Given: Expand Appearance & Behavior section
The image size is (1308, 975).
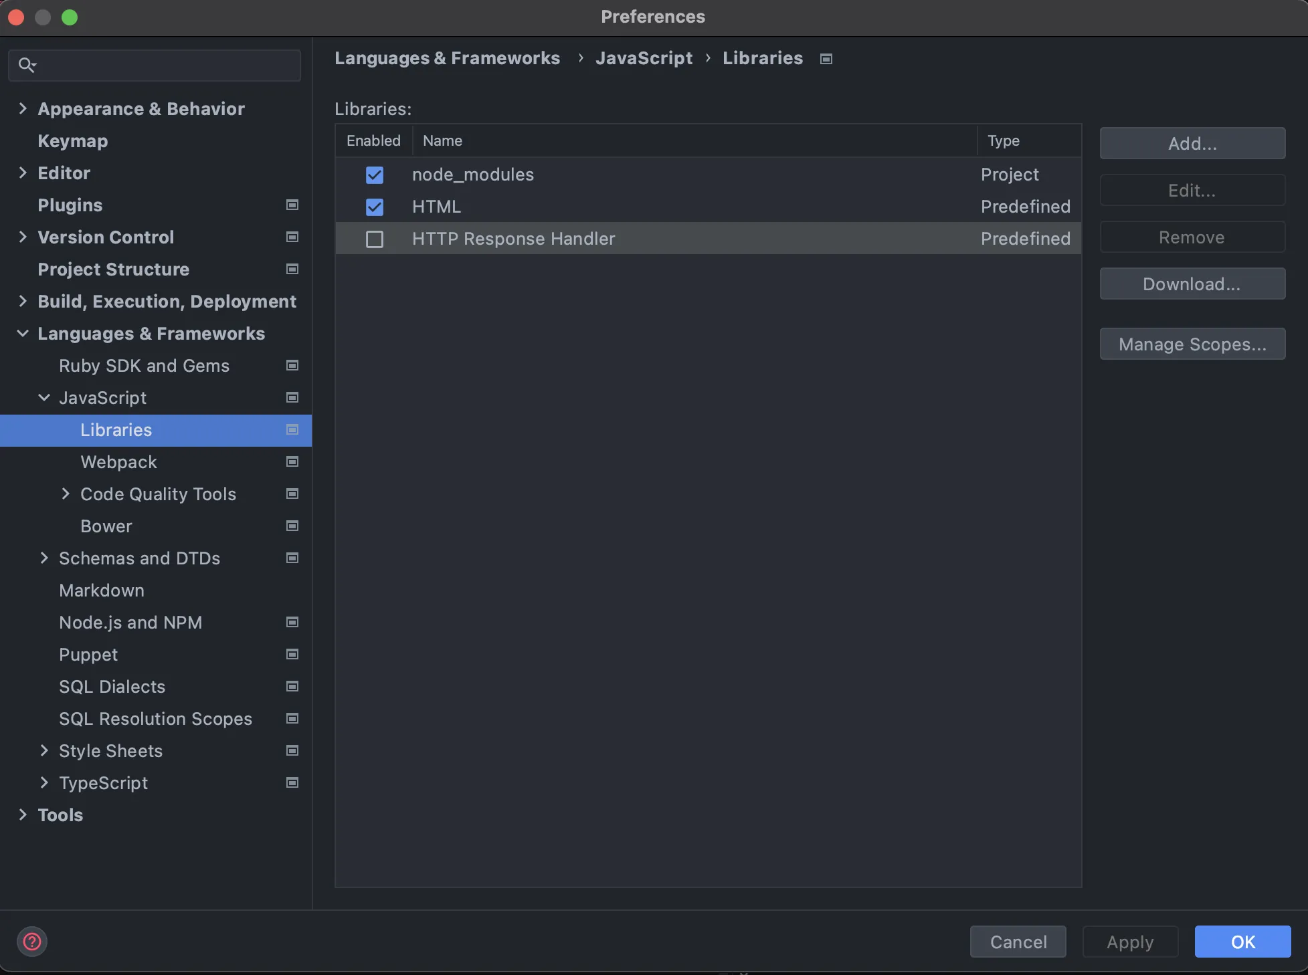Looking at the screenshot, I should click(x=23, y=109).
